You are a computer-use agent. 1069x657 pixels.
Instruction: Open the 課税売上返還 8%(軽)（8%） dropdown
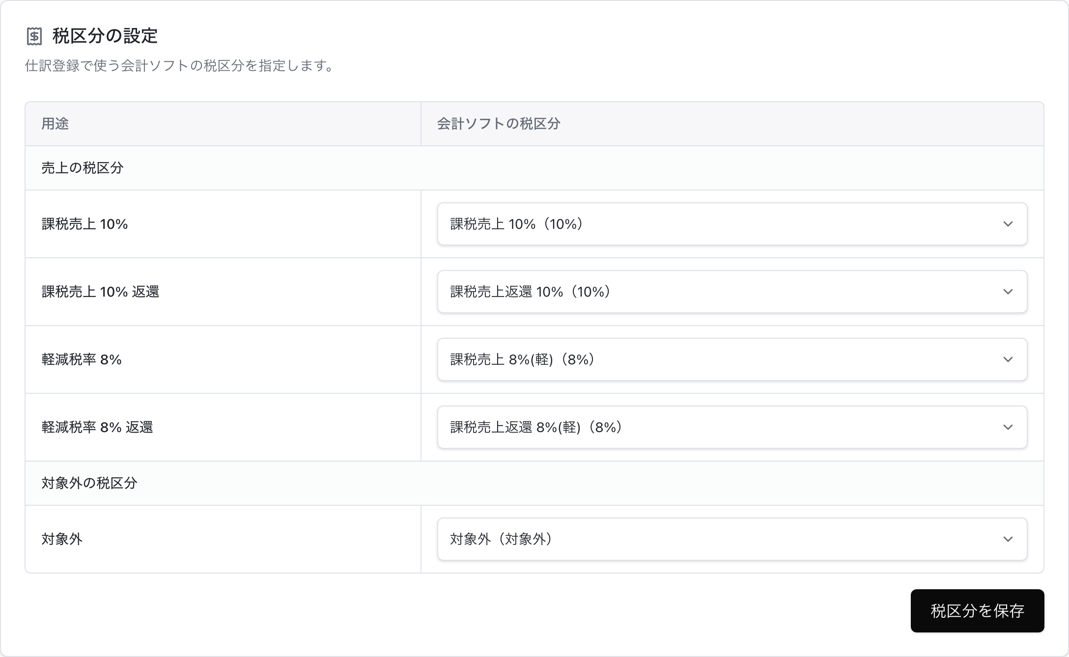click(x=732, y=427)
